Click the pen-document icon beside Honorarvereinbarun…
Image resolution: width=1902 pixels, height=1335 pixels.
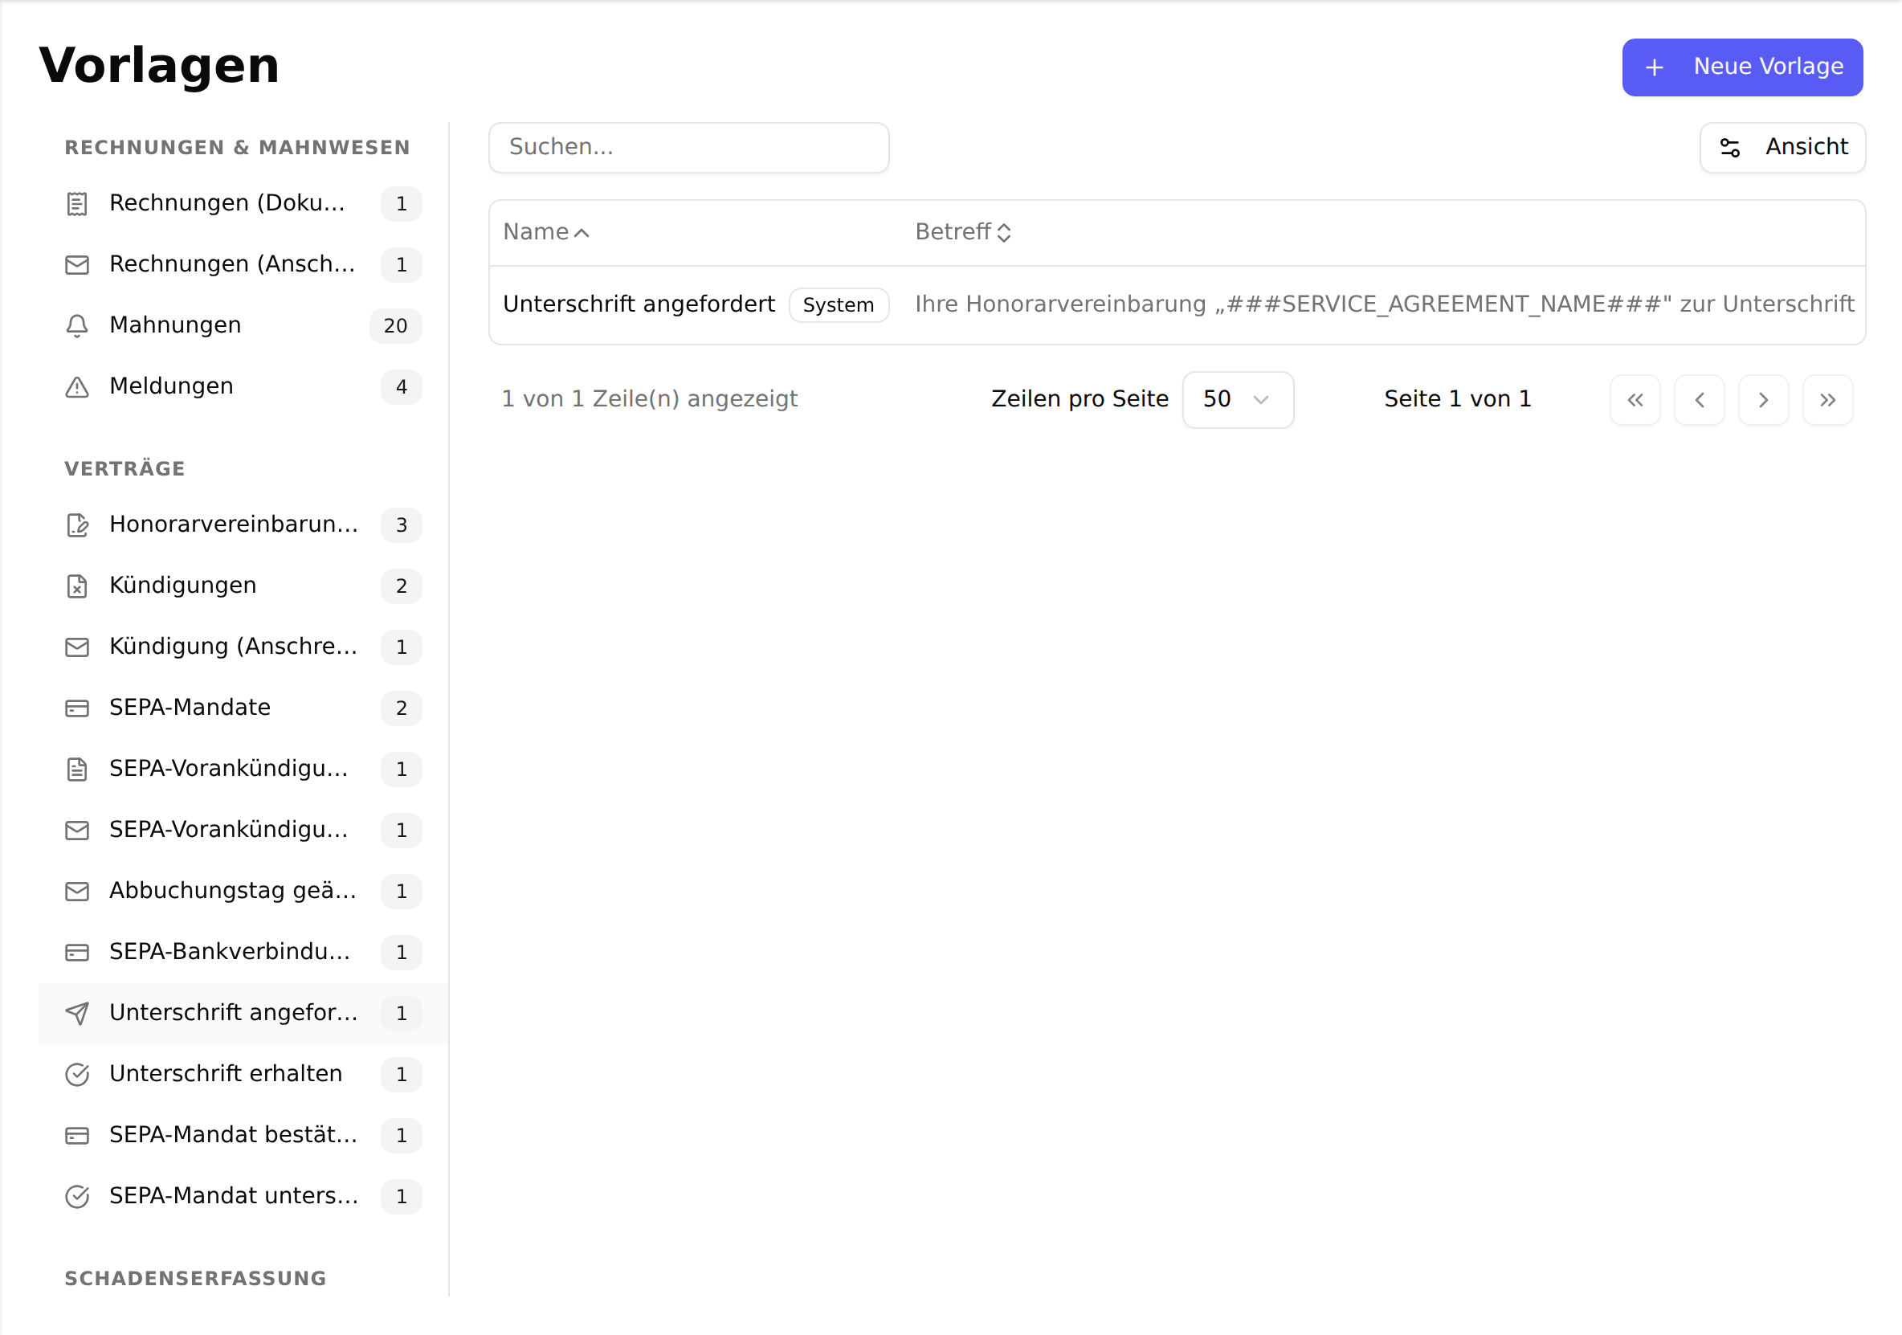coord(77,525)
